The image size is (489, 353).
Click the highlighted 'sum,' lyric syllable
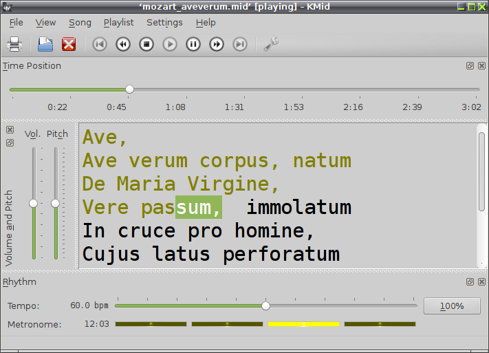click(x=199, y=207)
